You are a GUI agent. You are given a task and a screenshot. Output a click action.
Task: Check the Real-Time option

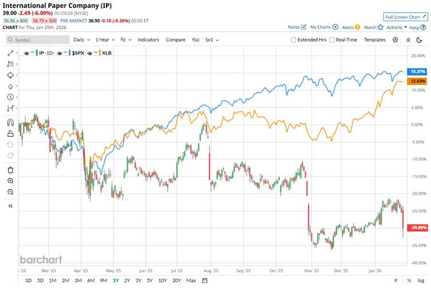point(332,40)
